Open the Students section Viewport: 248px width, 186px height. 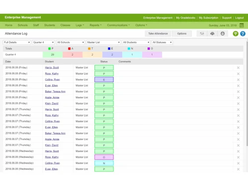coord(50,25)
